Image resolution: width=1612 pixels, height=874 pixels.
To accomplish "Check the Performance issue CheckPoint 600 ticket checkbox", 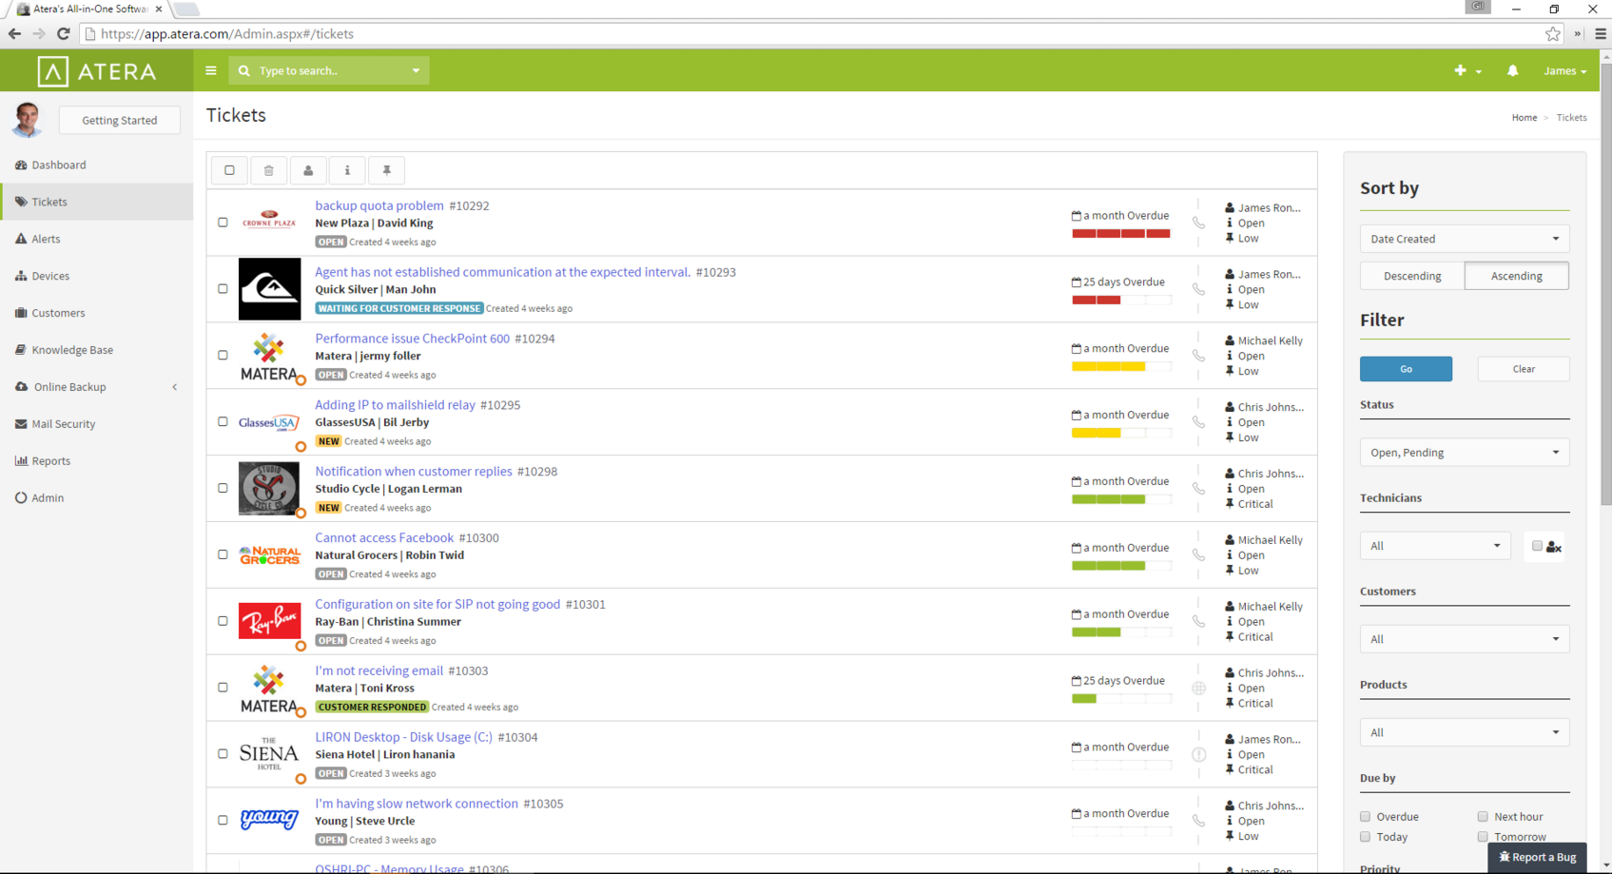I will point(223,356).
